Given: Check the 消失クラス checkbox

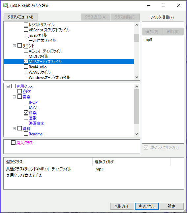Looking at the screenshot, I should 13,143.
